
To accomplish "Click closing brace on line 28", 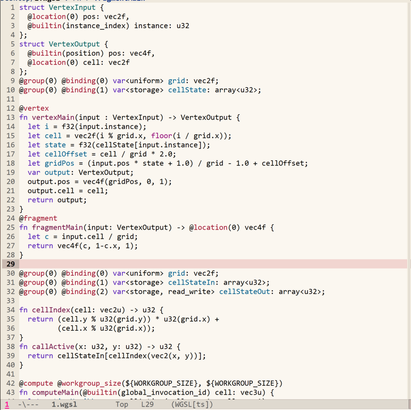I will [x=21, y=255].
